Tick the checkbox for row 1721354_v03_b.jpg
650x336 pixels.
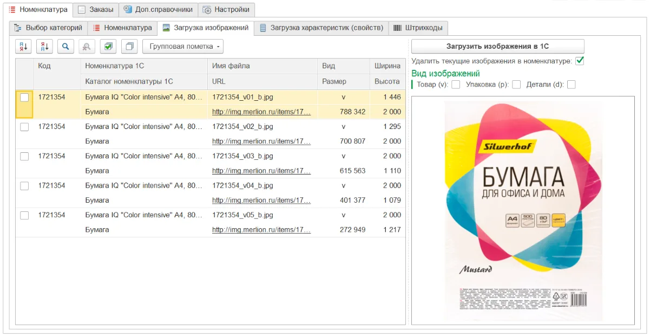tap(24, 156)
